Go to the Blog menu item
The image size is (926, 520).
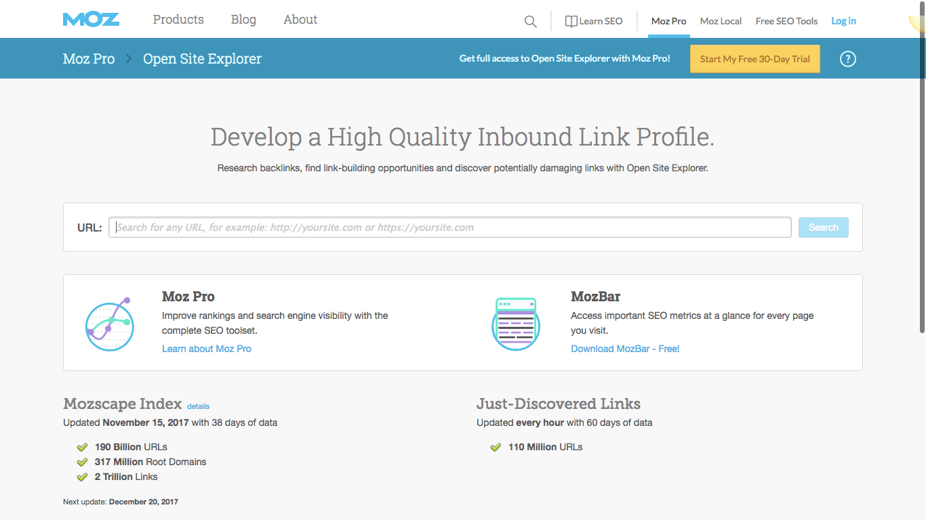pos(243,20)
